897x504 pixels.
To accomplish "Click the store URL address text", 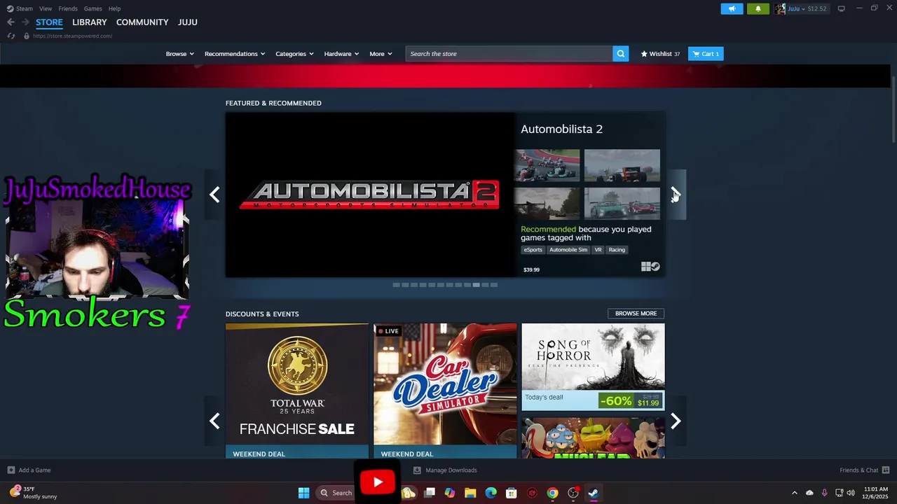I will (72, 36).
